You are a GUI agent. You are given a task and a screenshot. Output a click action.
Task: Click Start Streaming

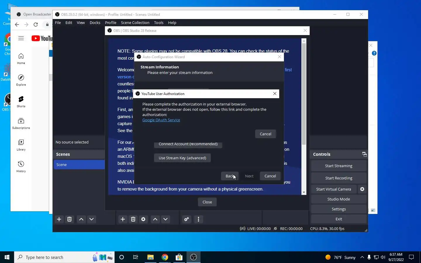click(x=339, y=166)
